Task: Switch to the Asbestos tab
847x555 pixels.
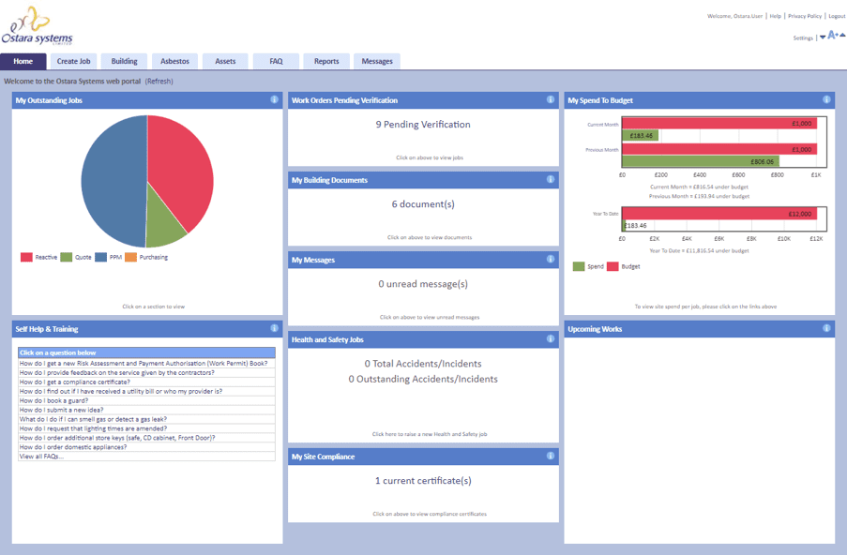Action: pyautogui.click(x=174, y=62)
